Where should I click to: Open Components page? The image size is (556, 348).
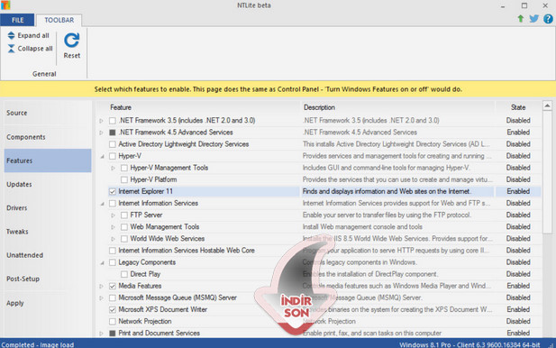tap(48, 137)
